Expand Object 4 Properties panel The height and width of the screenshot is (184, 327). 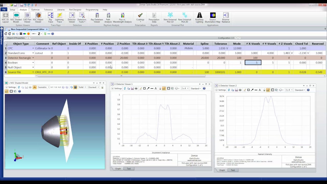coord(5,38)
